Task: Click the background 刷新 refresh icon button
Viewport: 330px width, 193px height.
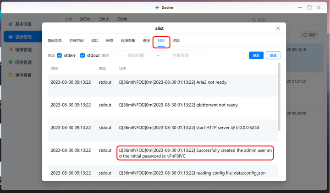Action: (x=309, y=35)
